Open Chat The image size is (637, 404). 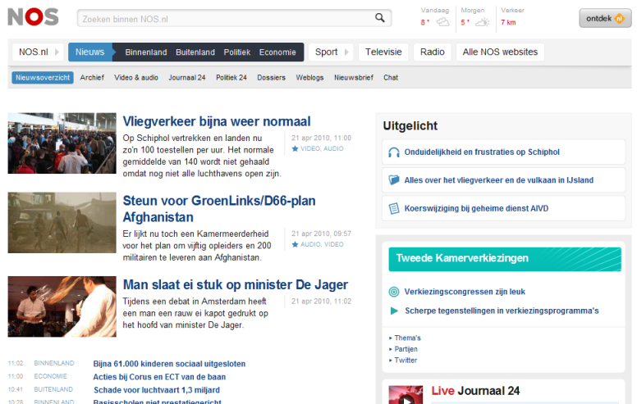coord(391,78)
